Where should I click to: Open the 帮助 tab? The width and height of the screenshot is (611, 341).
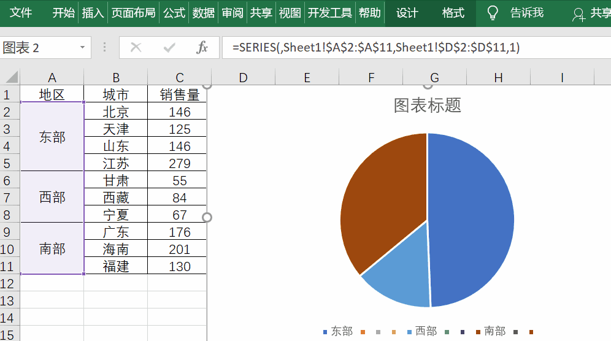370,13
